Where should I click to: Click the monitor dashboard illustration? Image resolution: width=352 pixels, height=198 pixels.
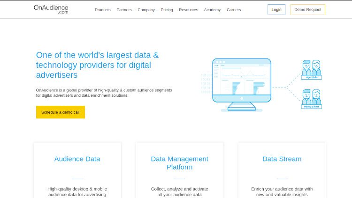pos(242,84)
